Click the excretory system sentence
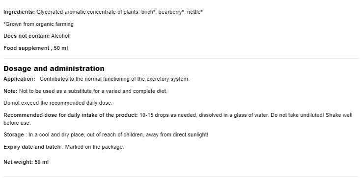 [x=114, y=79]
